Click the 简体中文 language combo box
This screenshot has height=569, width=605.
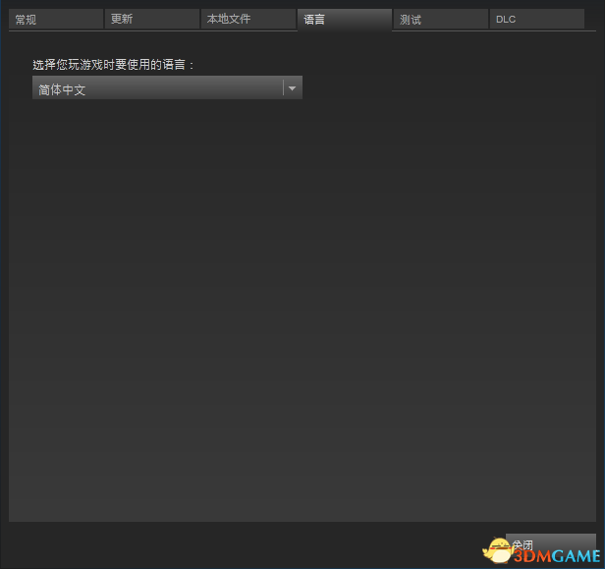coord(157,88)
